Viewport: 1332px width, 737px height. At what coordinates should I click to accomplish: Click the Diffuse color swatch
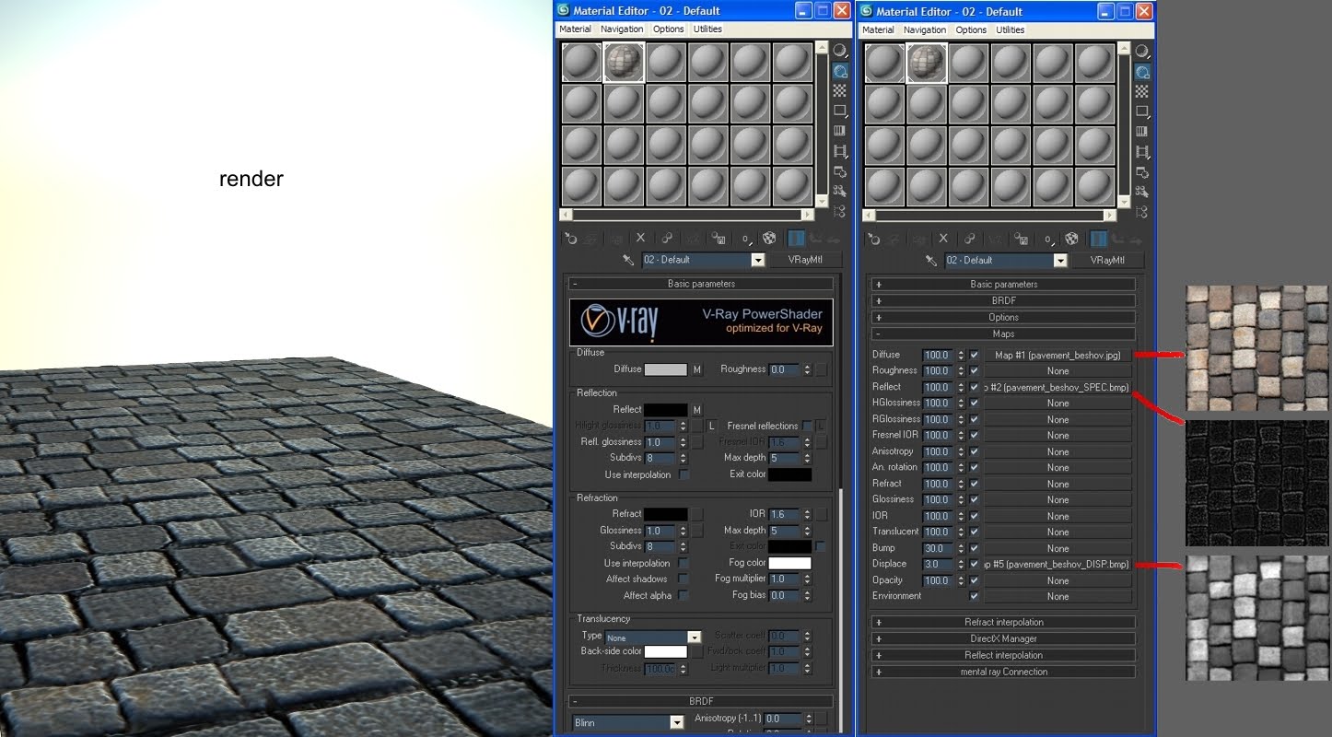665,369
